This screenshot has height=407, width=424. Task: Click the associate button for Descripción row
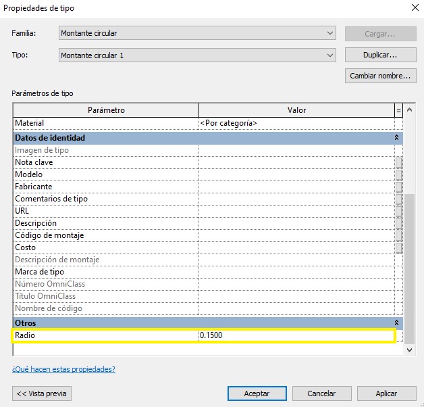tap(398, 223)
